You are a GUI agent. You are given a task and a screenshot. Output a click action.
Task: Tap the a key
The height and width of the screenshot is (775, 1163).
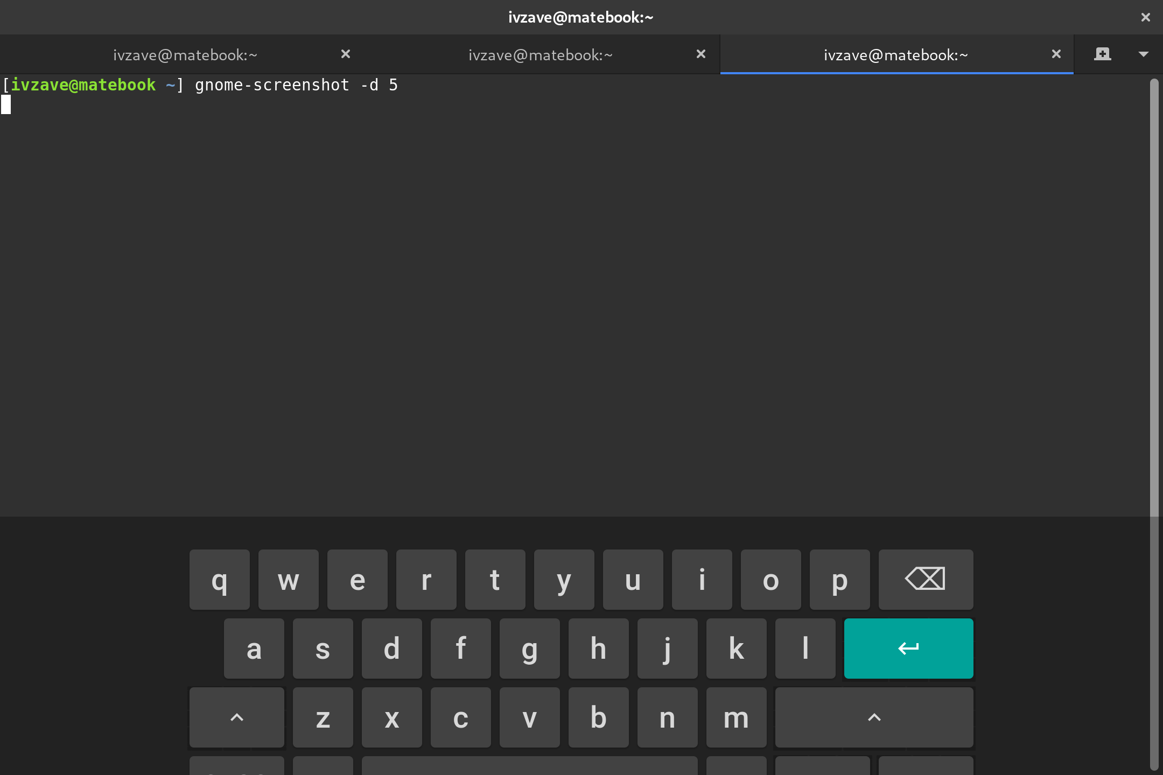(x=254, y=649)
